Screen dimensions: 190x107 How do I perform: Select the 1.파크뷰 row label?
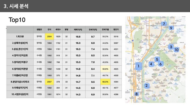point(20,36)
